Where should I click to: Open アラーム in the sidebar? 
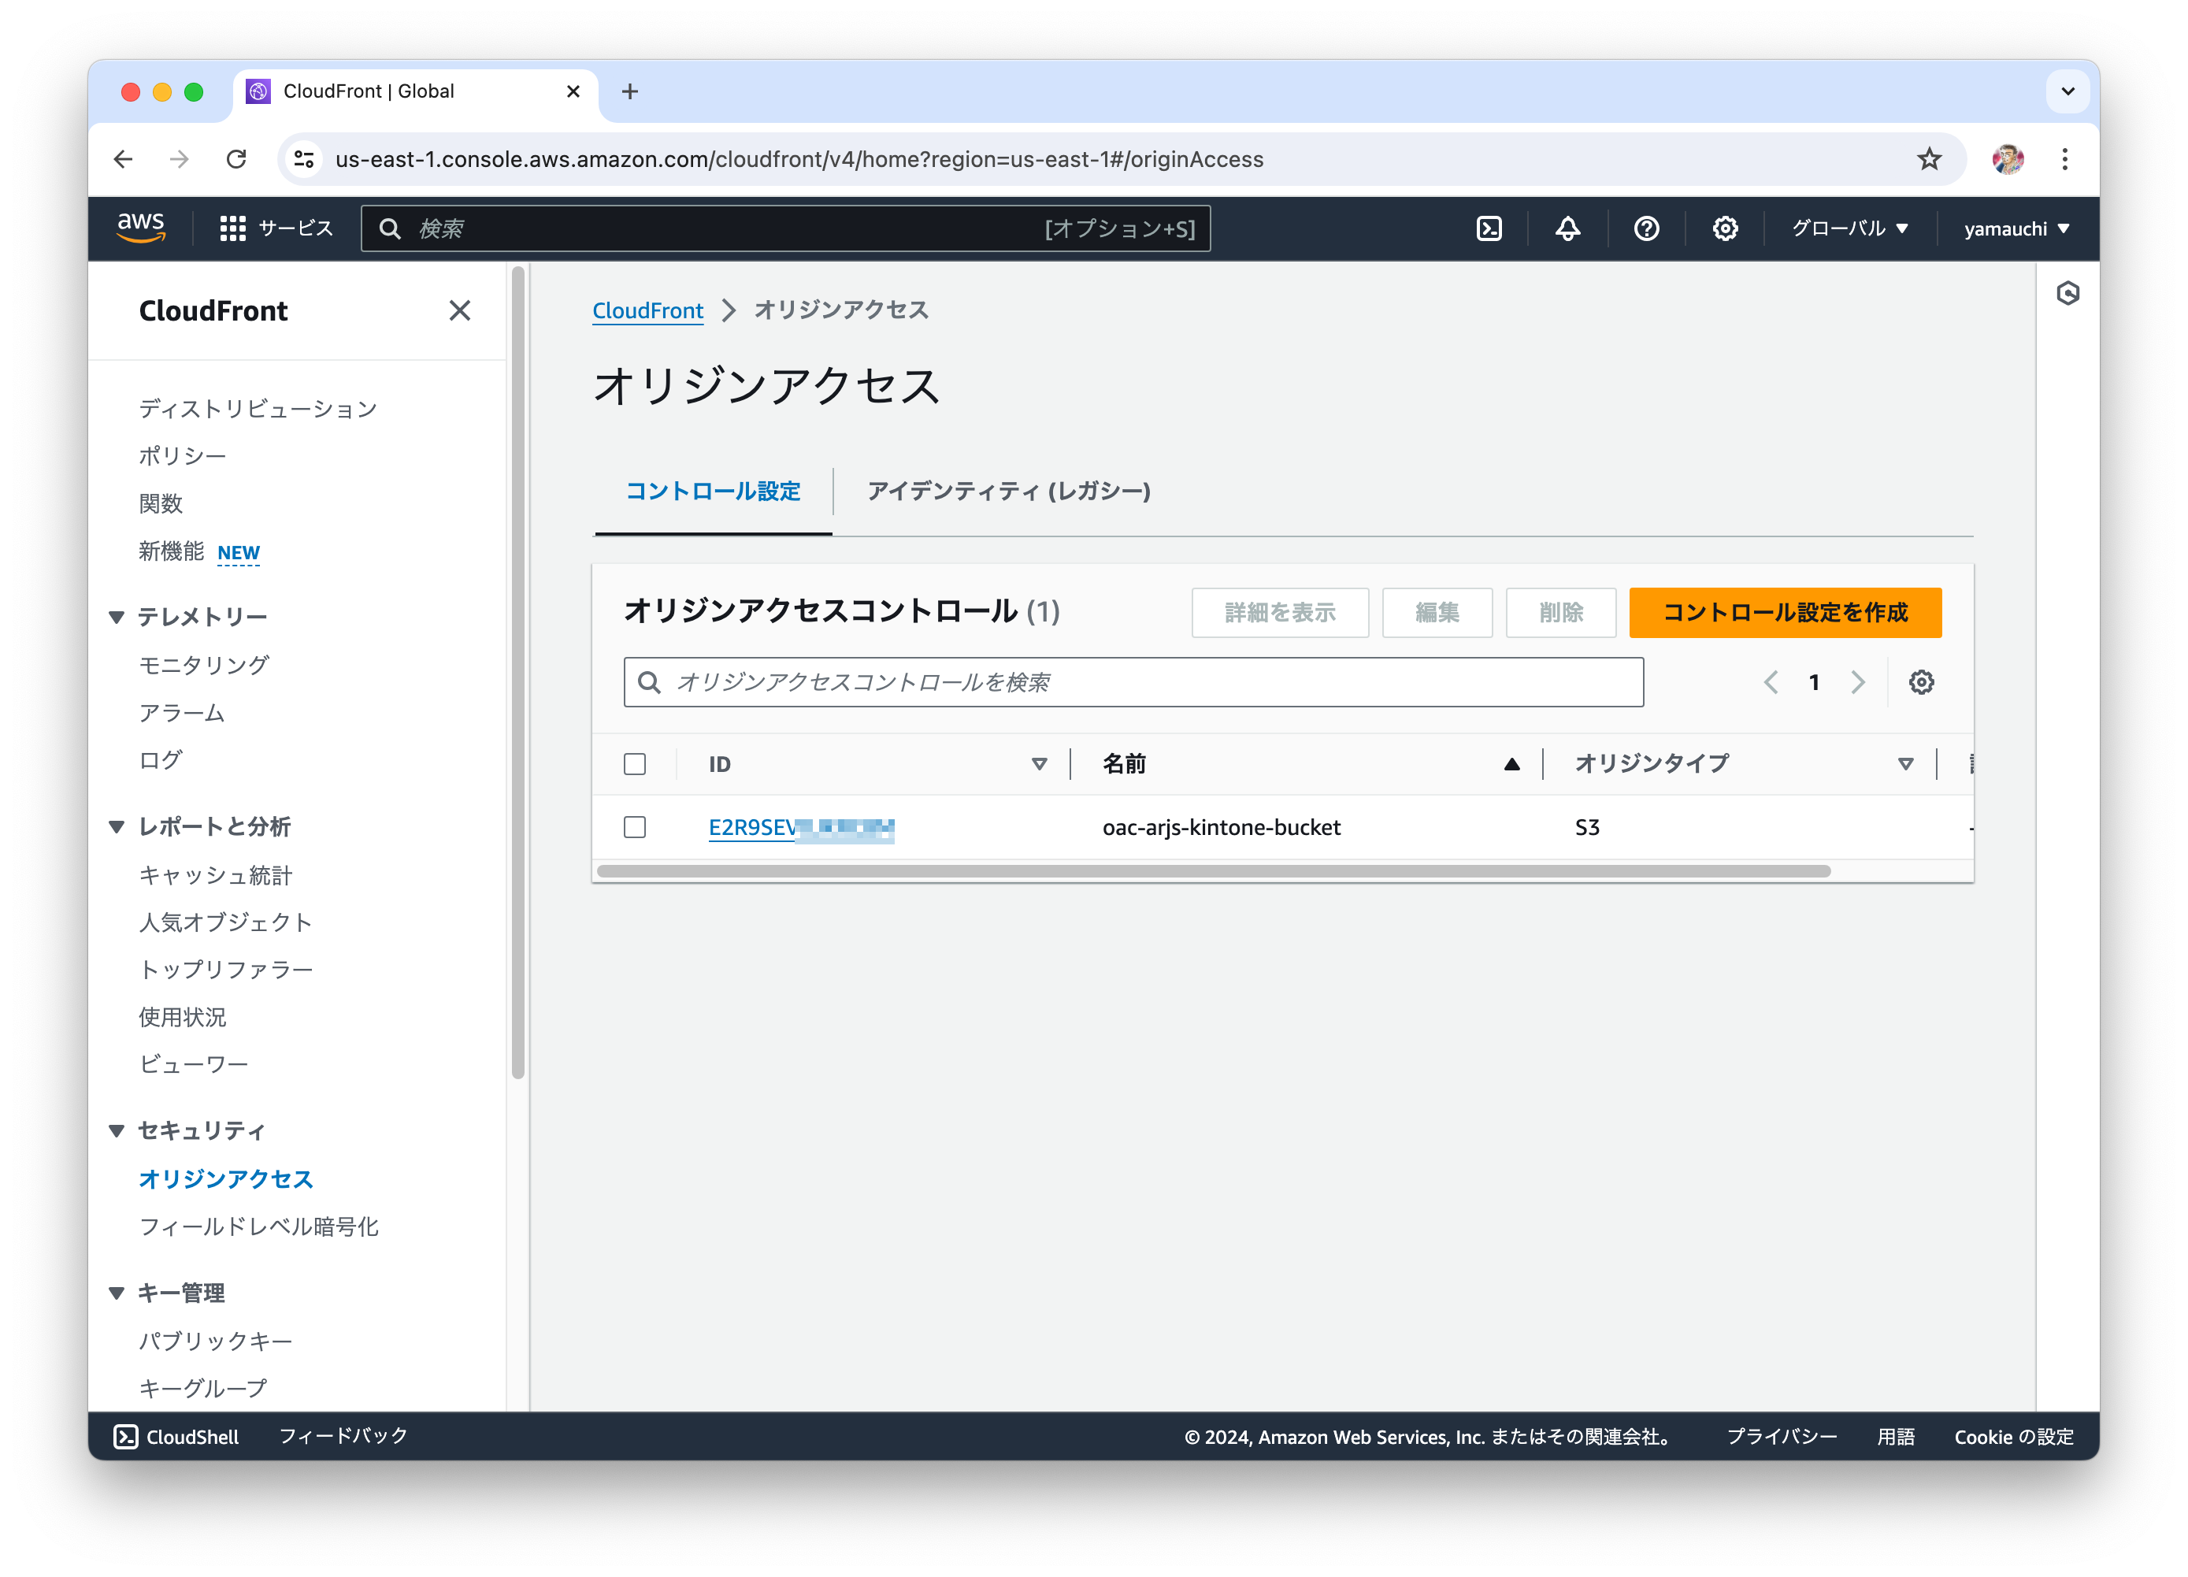pyautogui.click(x=181, y=712)
